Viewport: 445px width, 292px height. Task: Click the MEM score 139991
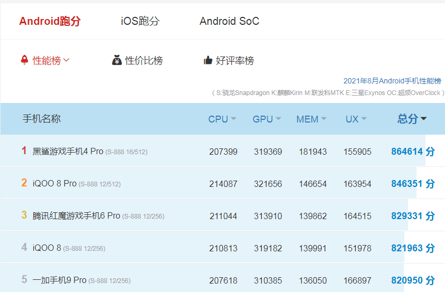click(x=313, y=248)
